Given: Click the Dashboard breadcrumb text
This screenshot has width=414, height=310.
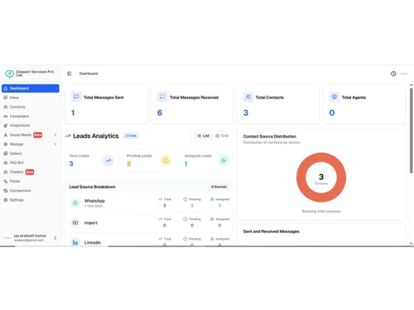Looking at the screenshot, I should (x=89, y=74).
